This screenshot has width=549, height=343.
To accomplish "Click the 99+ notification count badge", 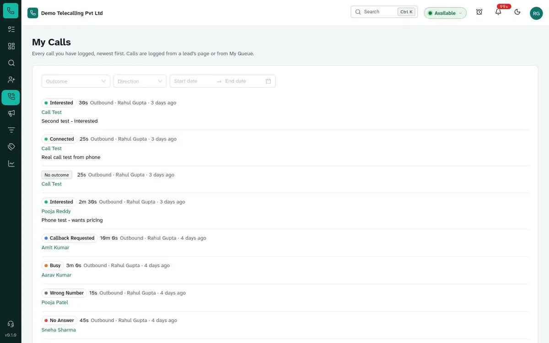I will 504,6.
